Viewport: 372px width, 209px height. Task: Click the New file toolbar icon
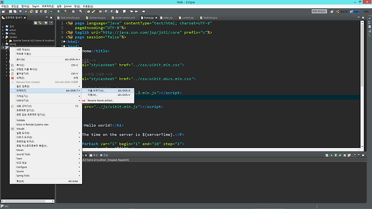click(3, 11)
